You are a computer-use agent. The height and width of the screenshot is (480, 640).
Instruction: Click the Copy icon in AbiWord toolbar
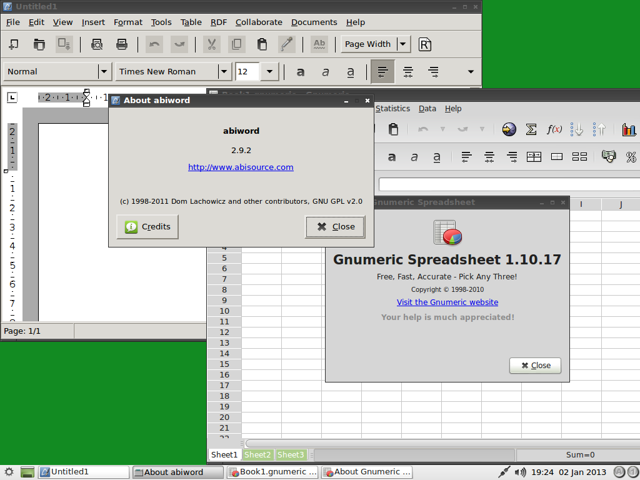(x=237, y=44)
